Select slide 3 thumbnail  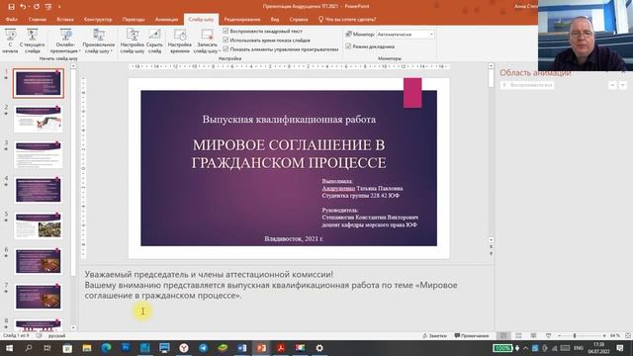tap(39, 154)
